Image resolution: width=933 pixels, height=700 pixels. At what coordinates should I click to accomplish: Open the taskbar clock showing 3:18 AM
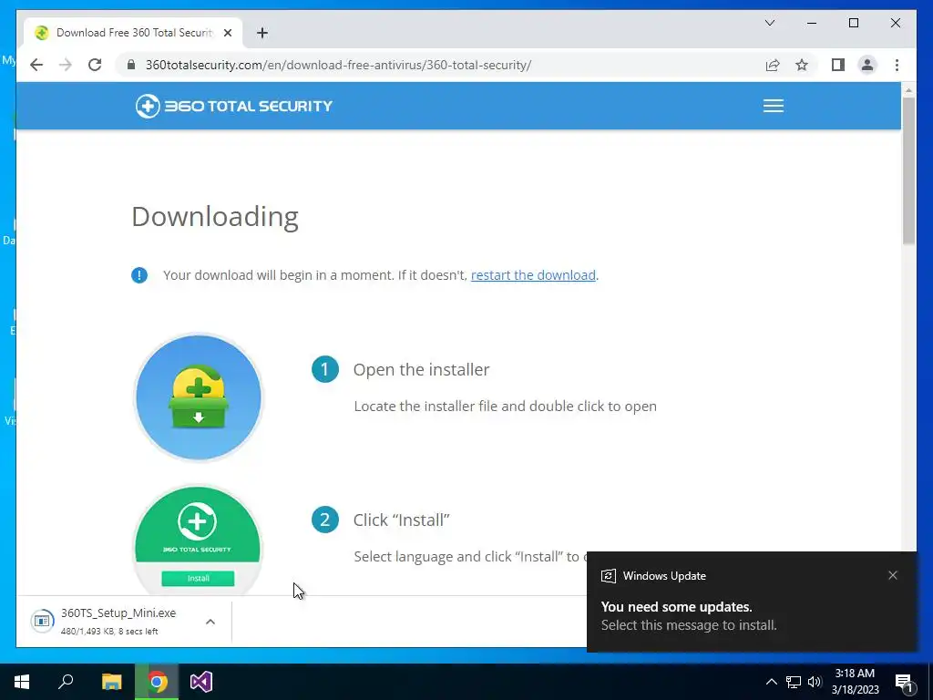[855, 682]
